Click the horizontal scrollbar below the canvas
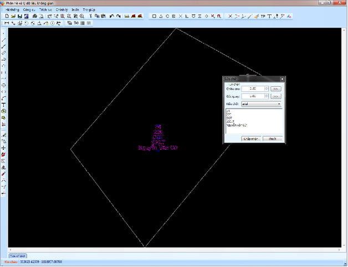The width and height of the screenshot is (348, 267). [175, 250]
